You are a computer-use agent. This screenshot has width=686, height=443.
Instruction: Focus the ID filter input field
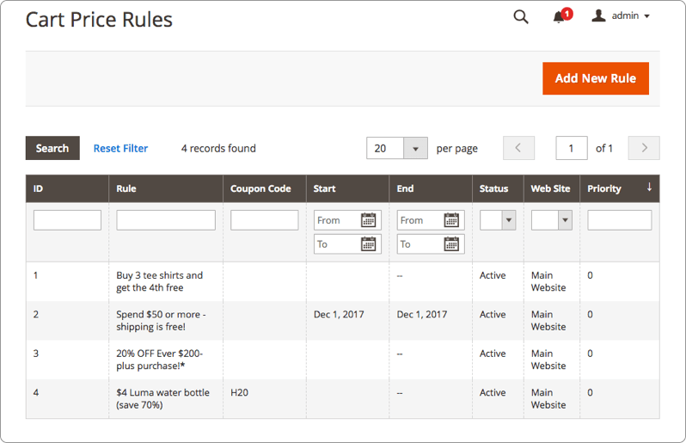67,220
